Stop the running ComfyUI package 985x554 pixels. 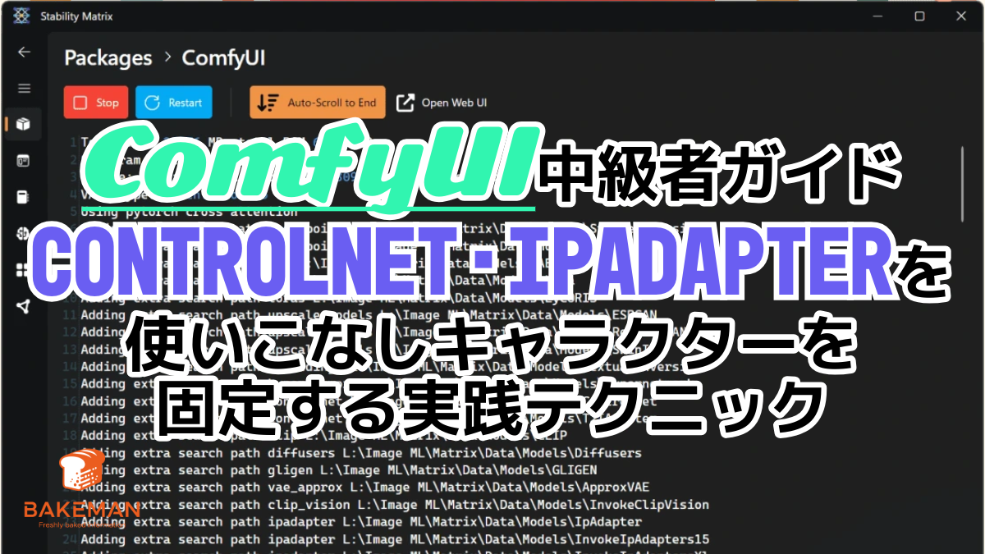click(x=96, y=103)
